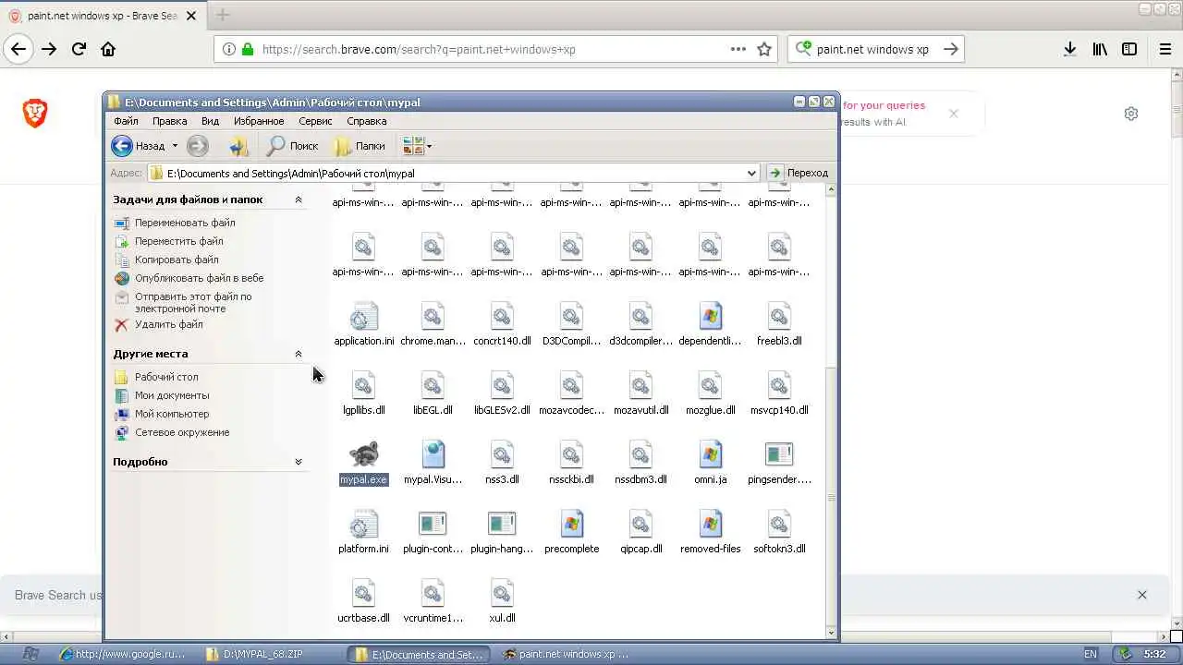
Task: Go to Рабочий стол folder link
Action: 166,377
